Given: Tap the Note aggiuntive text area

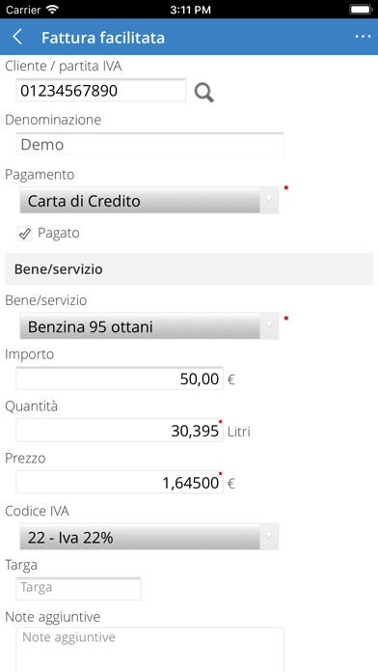Looking at the screenshot, I should point(149,650).
